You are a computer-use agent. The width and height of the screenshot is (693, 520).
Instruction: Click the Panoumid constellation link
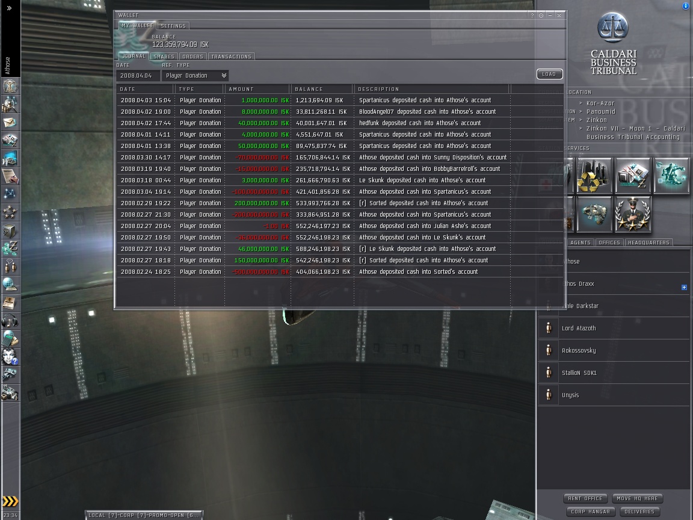click(600, 112)
